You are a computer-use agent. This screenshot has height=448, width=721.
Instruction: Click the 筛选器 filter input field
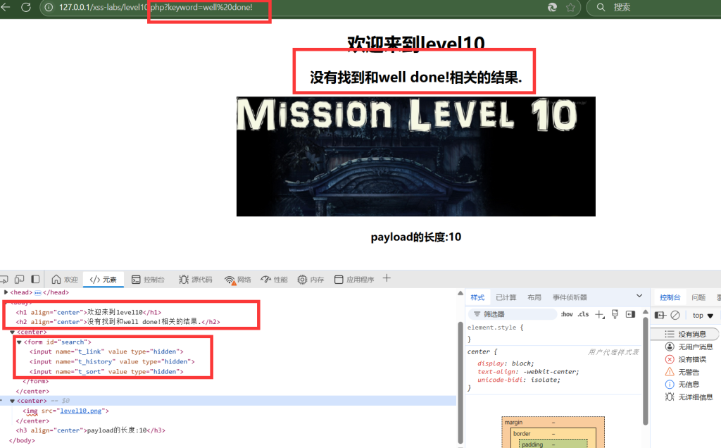coord(513,314)
